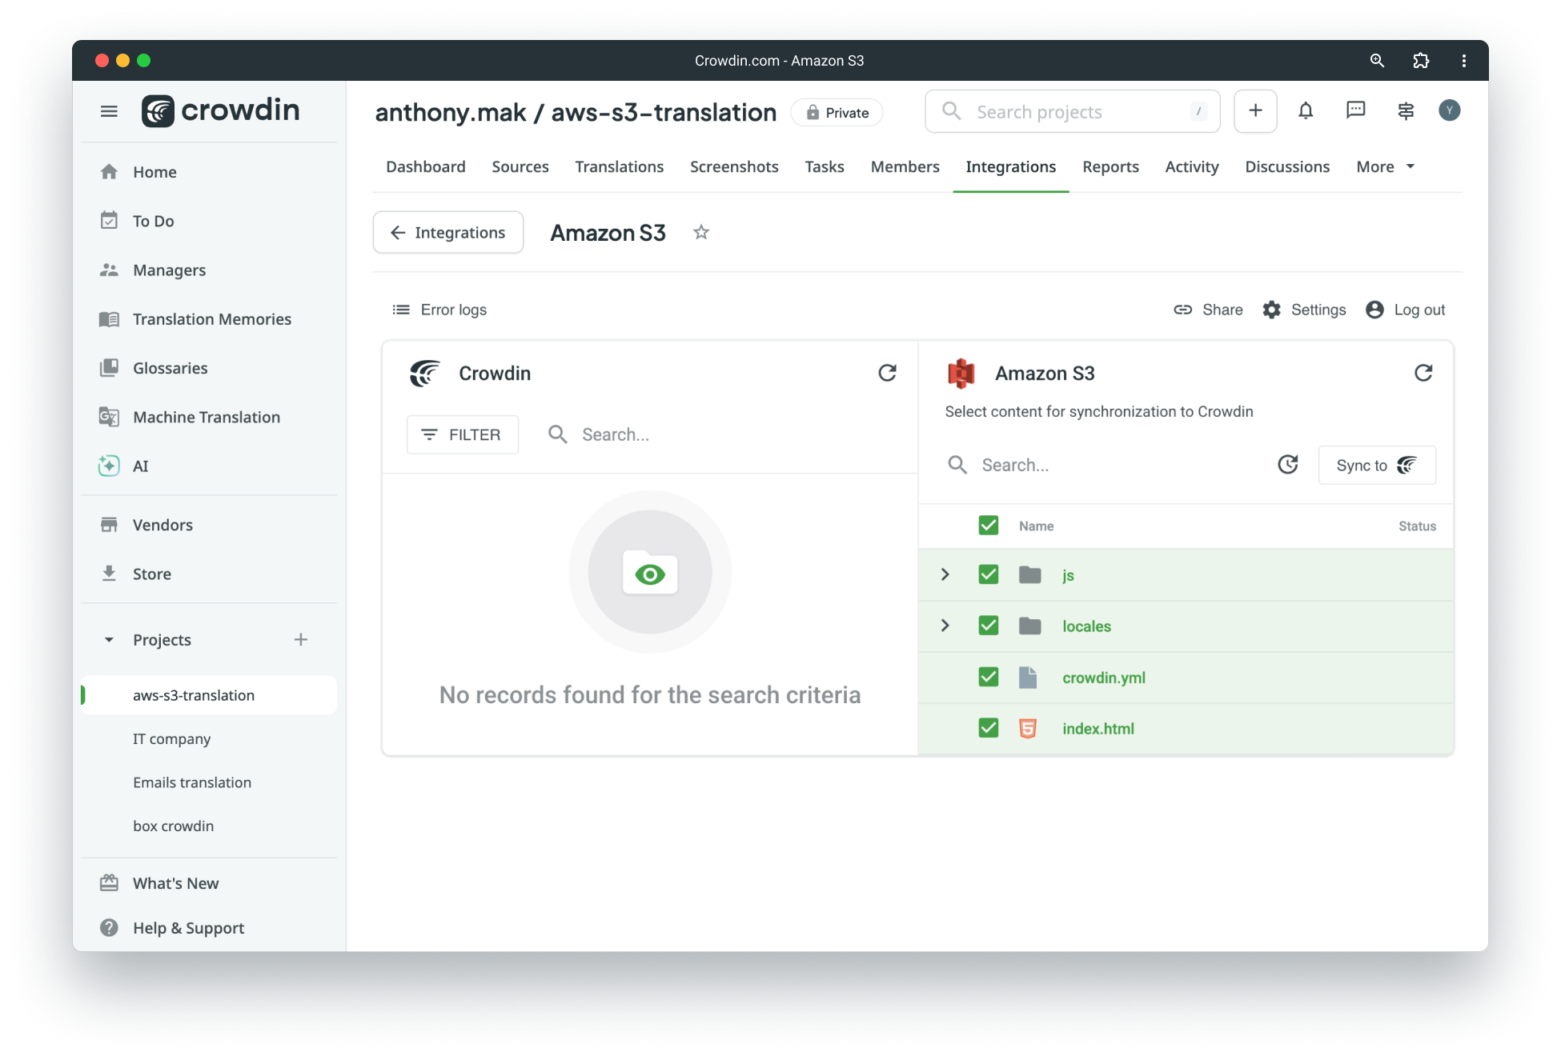The image size is (1561, 1056).
Task: Open the FILTER options
Action: 463,434
